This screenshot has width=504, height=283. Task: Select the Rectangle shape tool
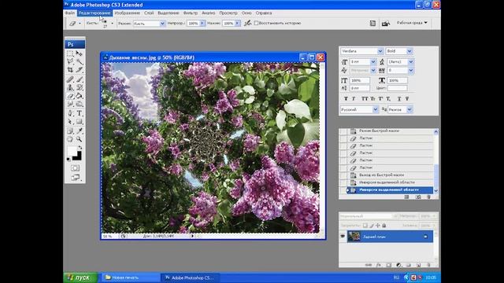click(79, 122)
